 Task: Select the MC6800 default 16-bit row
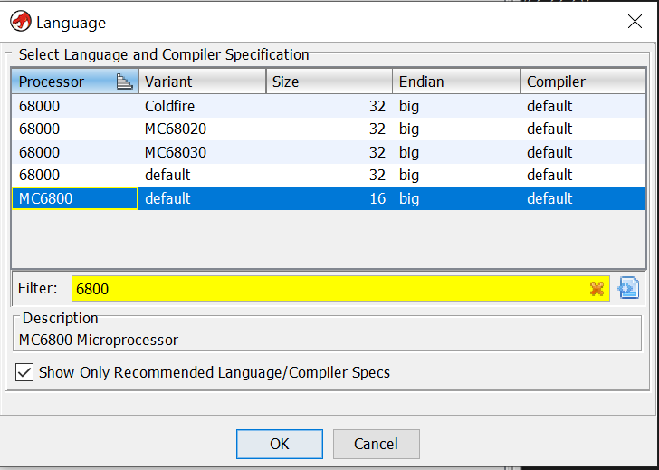pyautogui.click(x=326, y=198)
